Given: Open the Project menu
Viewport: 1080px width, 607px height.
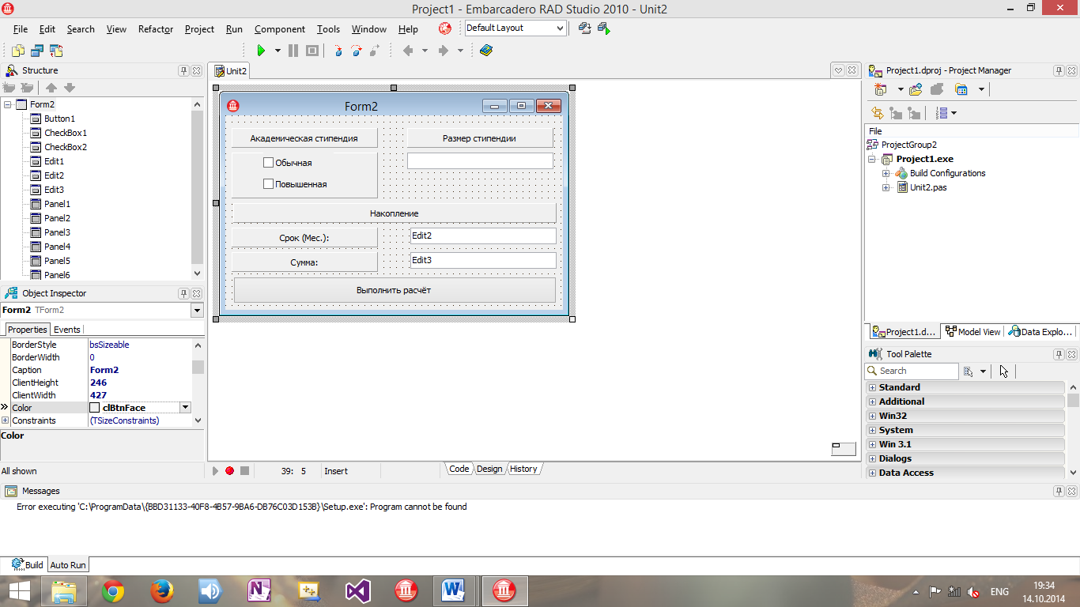Looking at the screenshot, I should 199,29.
